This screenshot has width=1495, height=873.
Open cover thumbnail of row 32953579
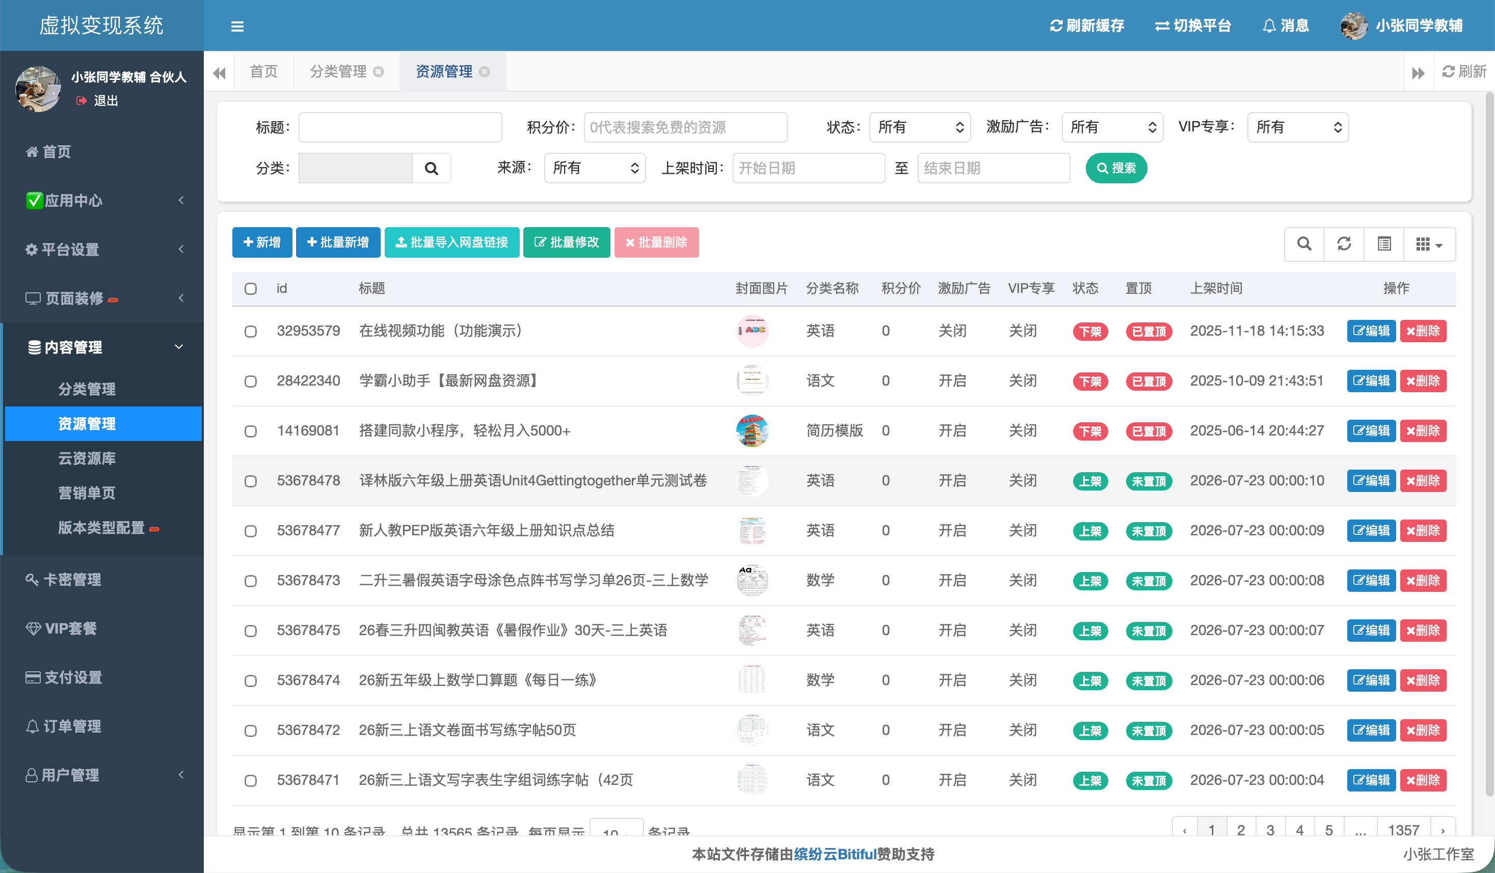click(752, 331)
